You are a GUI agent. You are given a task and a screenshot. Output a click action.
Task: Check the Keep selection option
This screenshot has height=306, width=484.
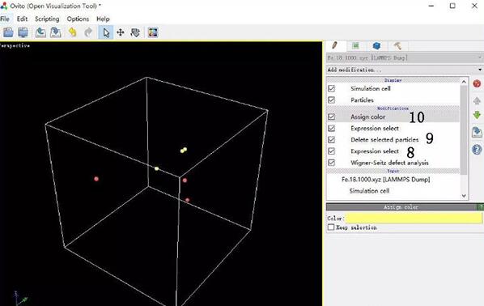pyautogui.click(x=331, y=227)
